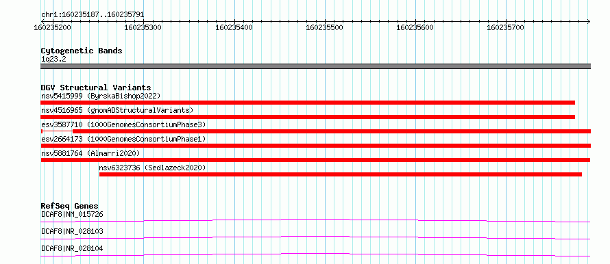610x264 pixels.
Task: Click the nsv4516965 (gnomADStructuralVariants) label
Action: coord(117,110)
